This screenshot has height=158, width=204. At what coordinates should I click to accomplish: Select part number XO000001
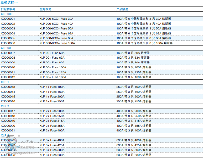(x=8, y=19)
